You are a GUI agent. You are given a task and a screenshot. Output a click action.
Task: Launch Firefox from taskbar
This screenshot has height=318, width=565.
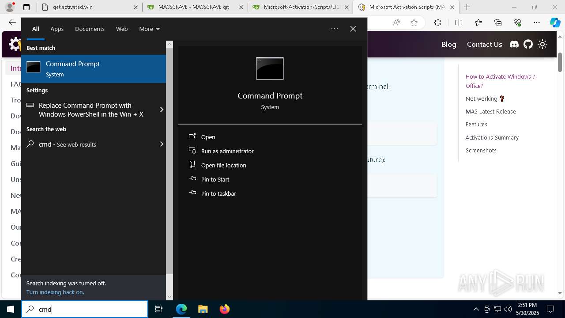[224, 309]
